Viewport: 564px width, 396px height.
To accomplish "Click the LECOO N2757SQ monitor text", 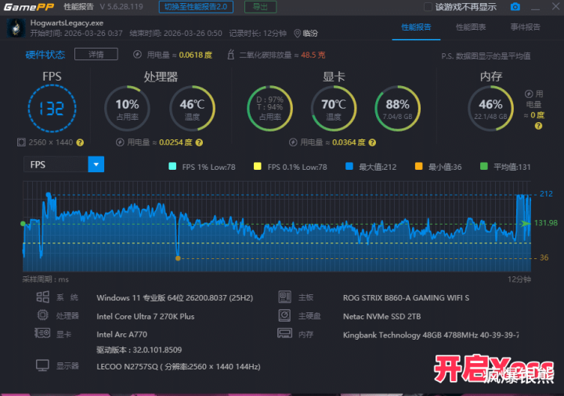I will [x=179, y=367].
